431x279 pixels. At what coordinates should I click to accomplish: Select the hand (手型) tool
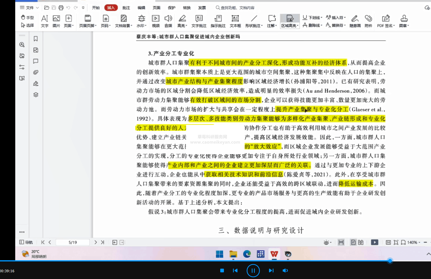tap(27, 18)
